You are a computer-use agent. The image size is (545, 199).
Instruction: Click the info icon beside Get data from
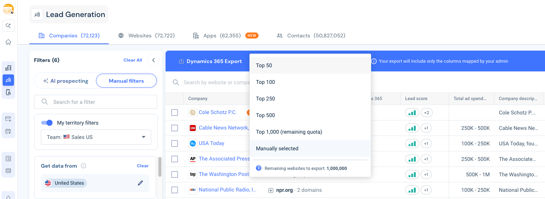coord(84,166)
